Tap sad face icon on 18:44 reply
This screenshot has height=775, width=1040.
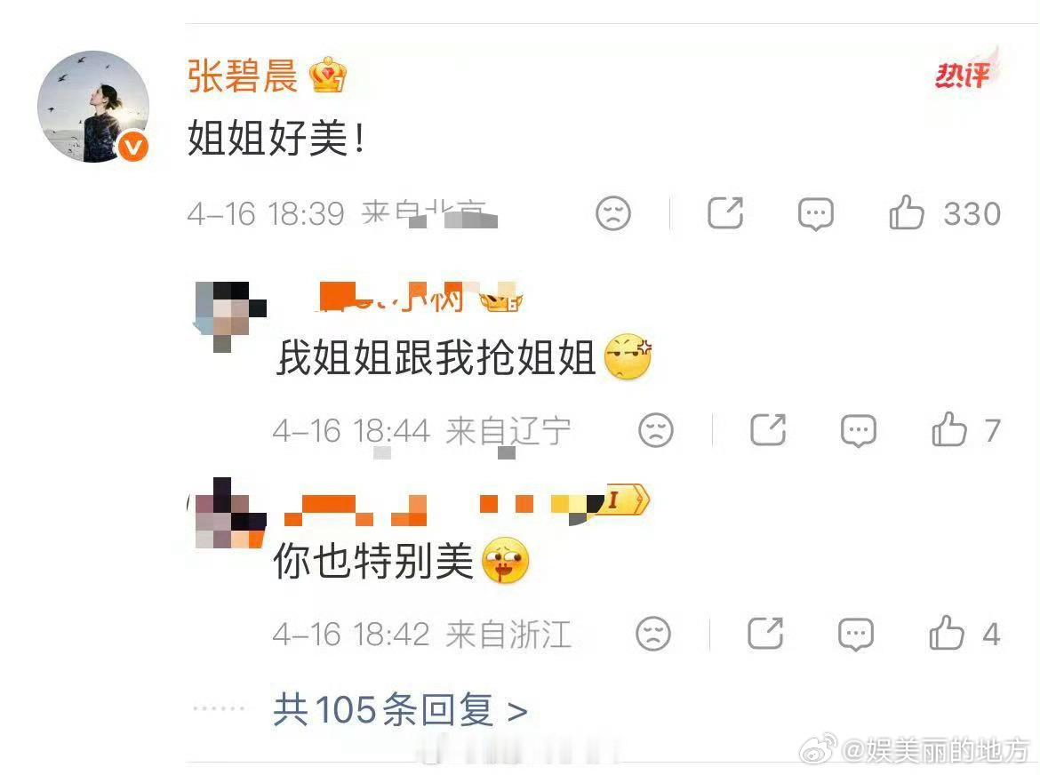[656, 429]
